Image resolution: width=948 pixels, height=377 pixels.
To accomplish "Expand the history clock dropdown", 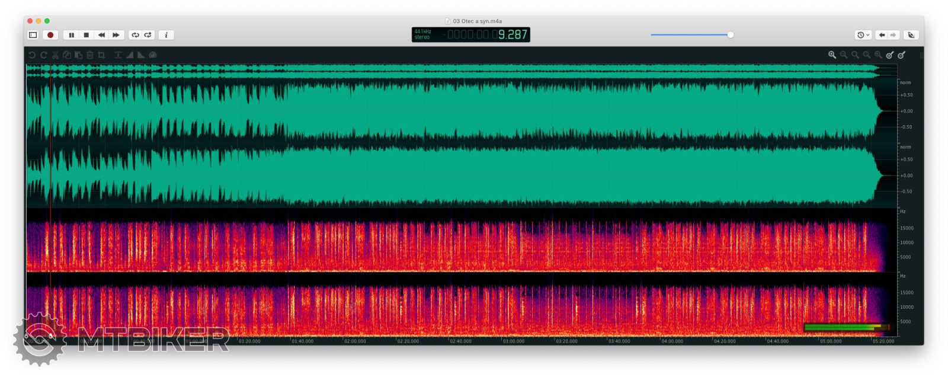I will (863, 35).
